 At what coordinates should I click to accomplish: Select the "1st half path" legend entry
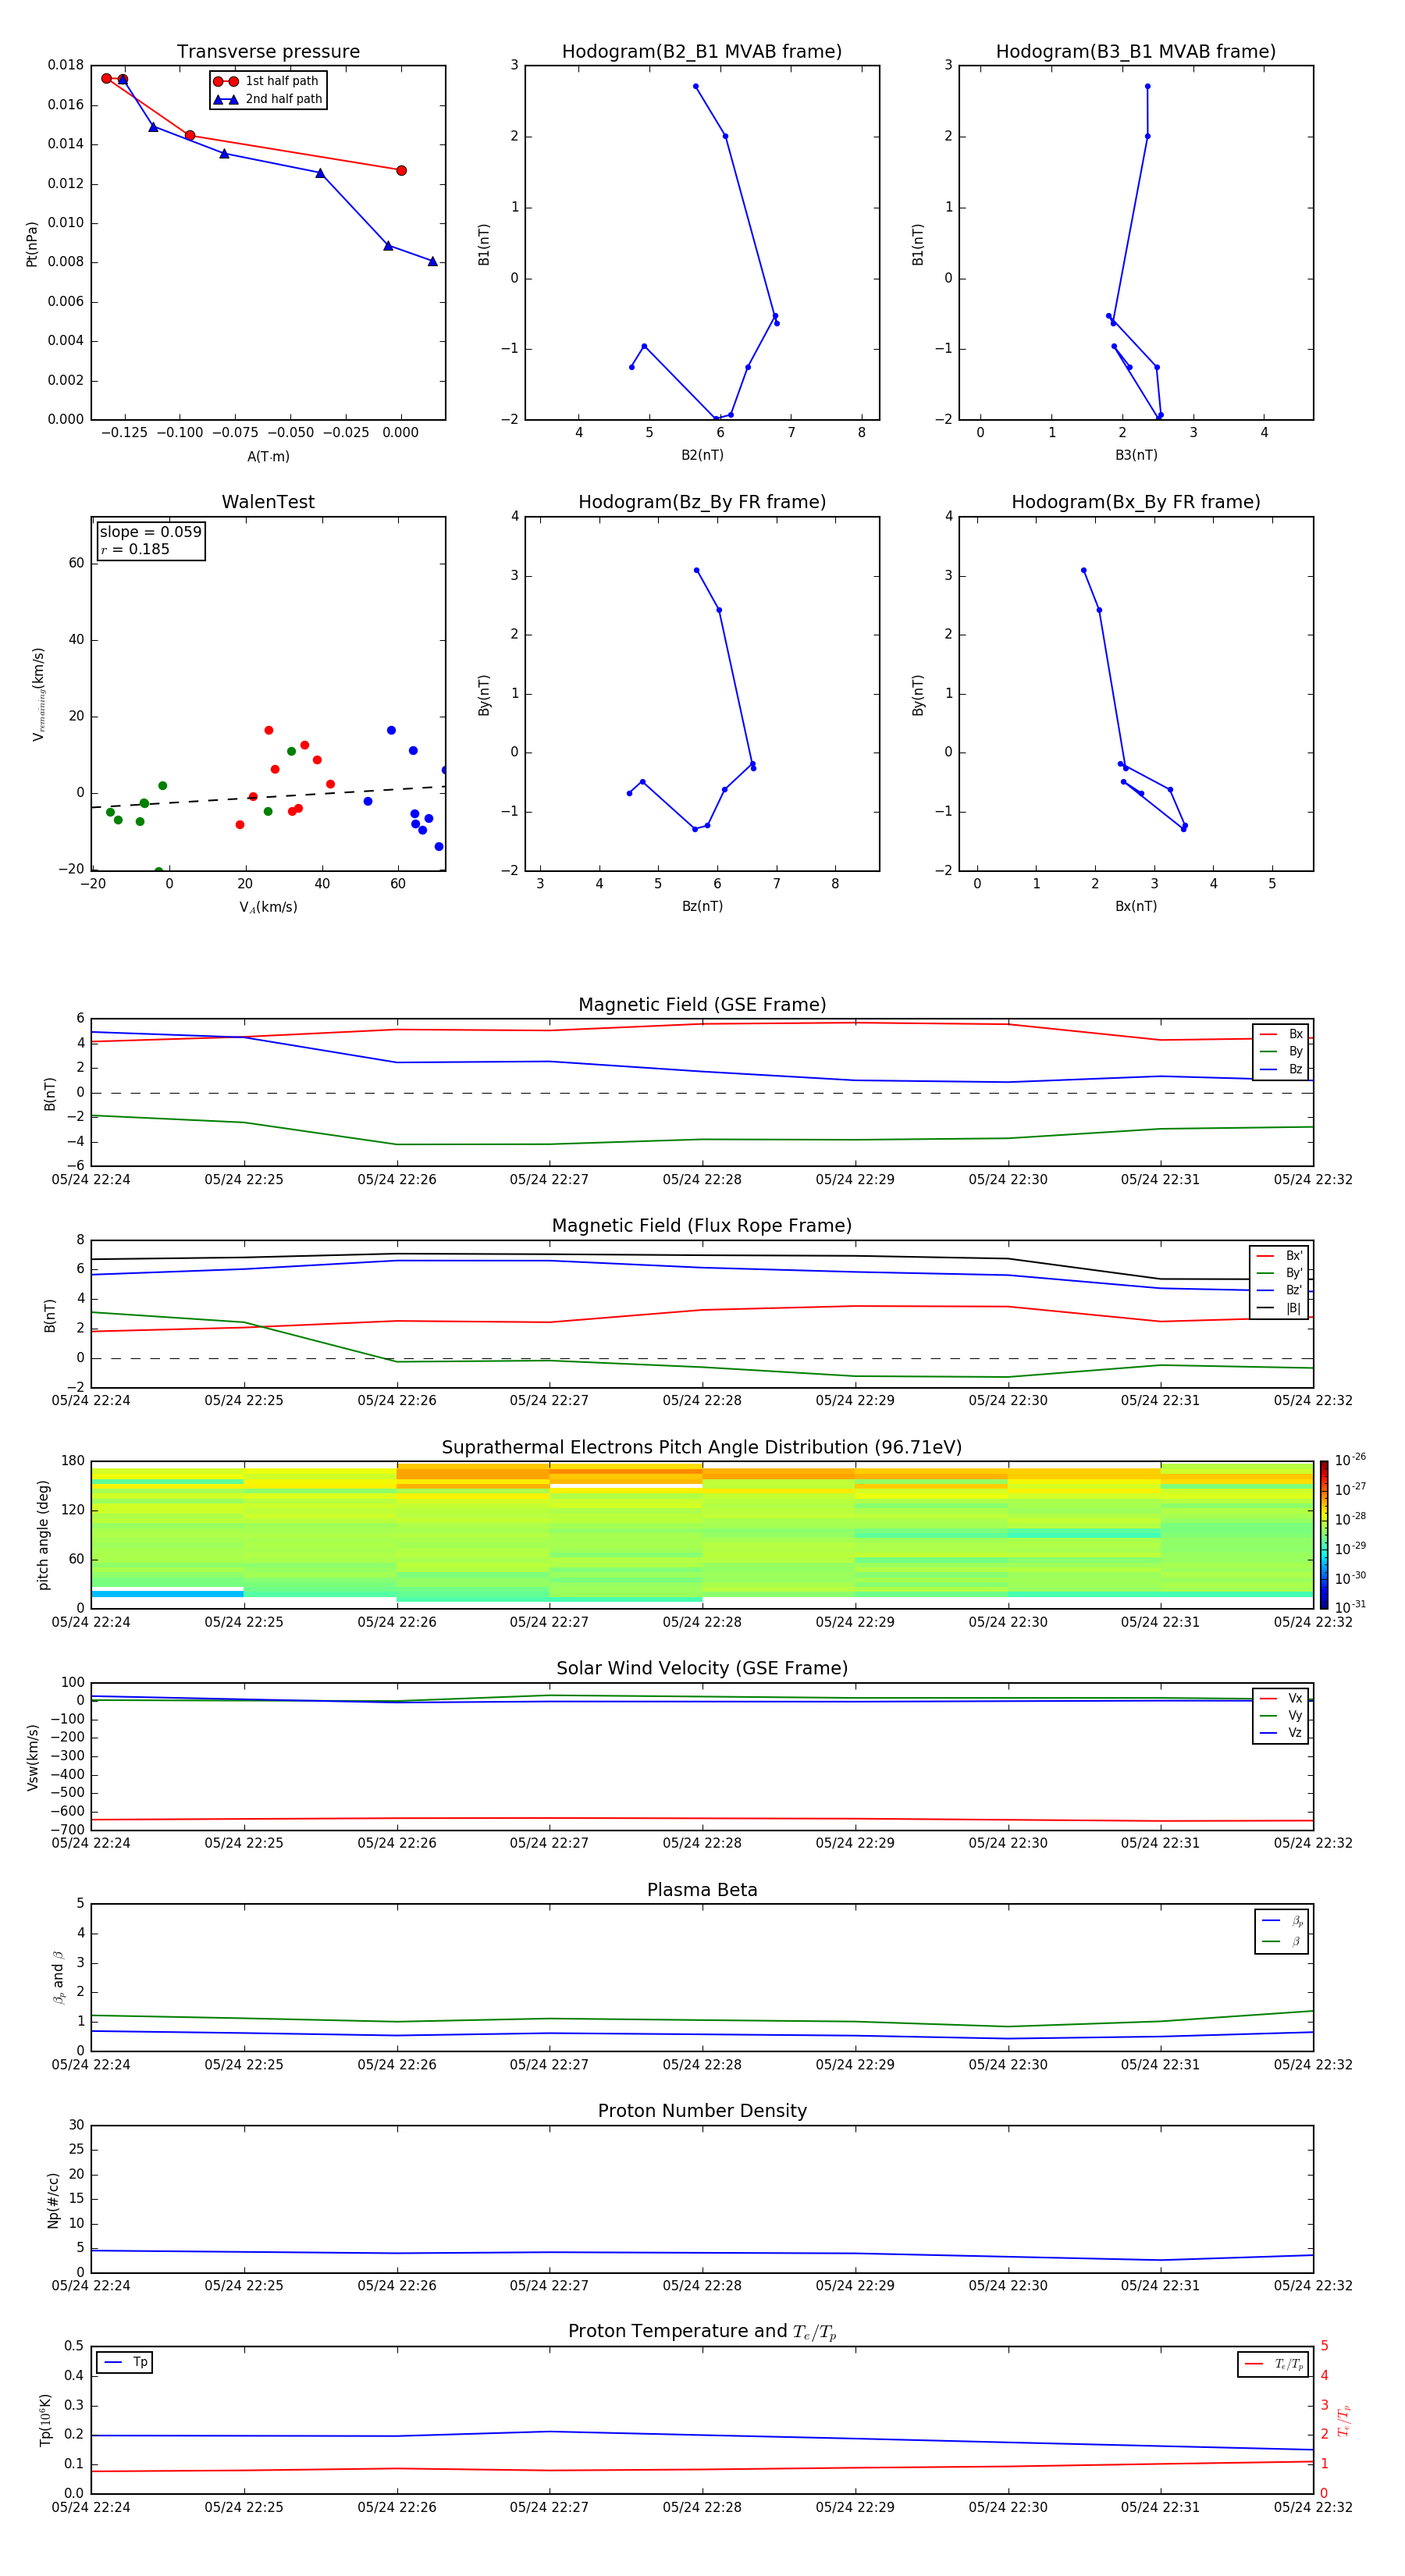(267, 81)
